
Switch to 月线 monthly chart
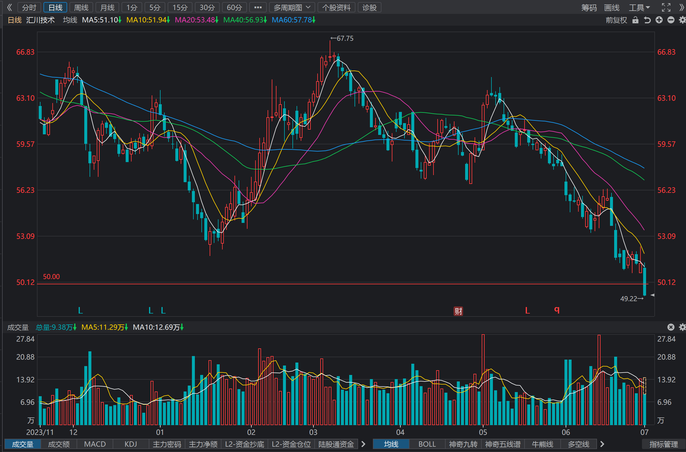coord(107,7)
